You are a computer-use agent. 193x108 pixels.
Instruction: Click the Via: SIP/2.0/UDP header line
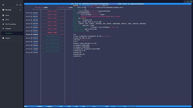coord(98,8)
